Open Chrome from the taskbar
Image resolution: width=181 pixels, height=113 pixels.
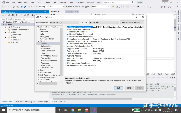pyautogui.click(x=73, y=110)
